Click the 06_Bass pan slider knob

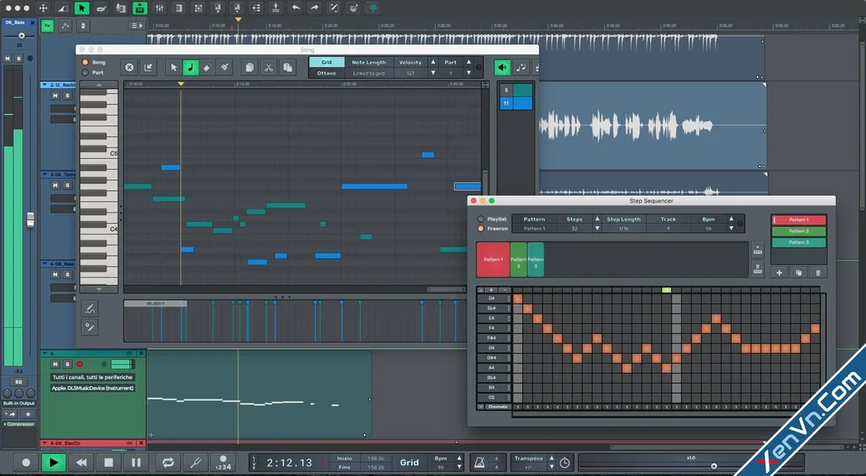[21, 36]
